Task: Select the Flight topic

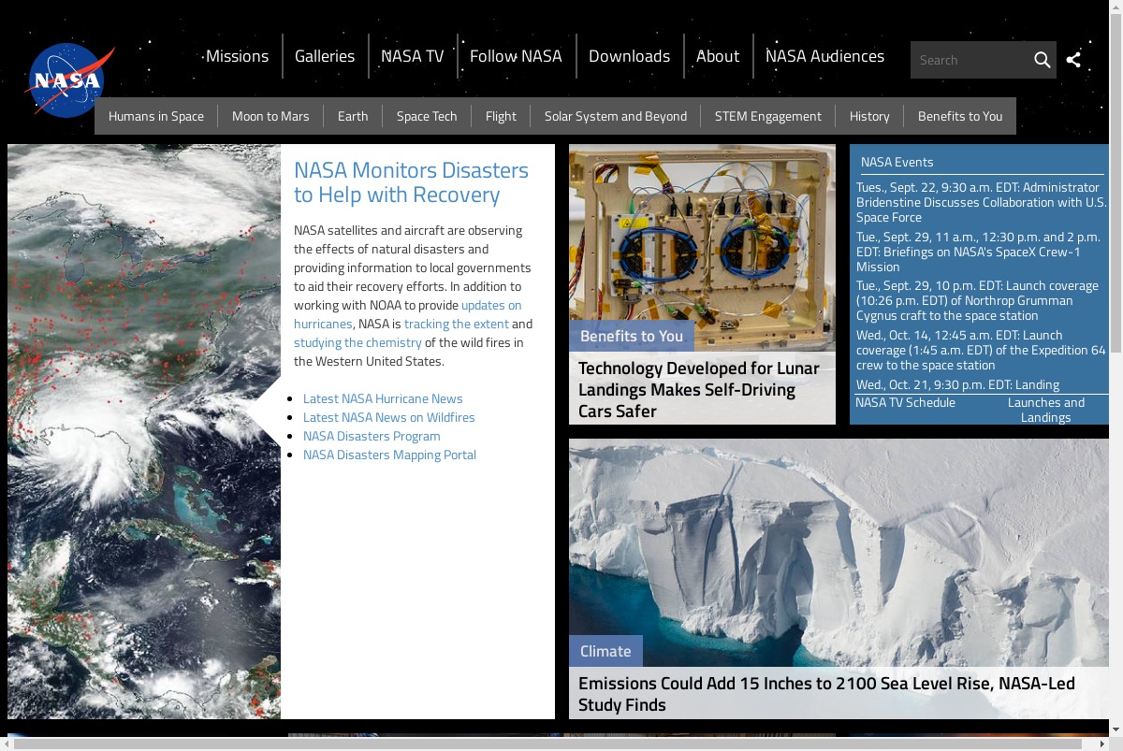Action: tap(501, 116)
